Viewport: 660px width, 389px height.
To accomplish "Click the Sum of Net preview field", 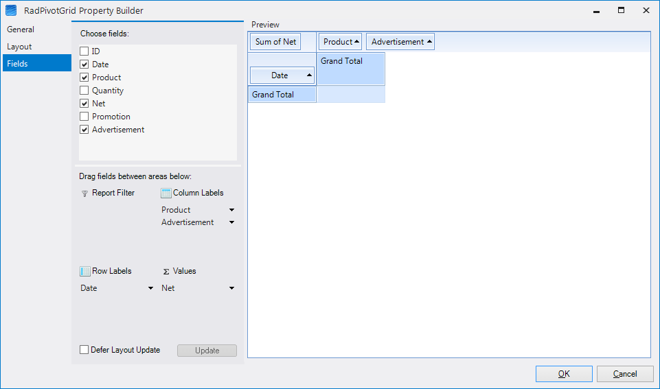I will pyautogui.click(x=275, y=42).
